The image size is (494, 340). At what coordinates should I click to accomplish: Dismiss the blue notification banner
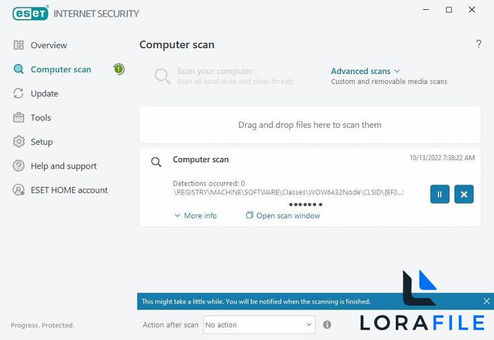click(x=487, y=301)
